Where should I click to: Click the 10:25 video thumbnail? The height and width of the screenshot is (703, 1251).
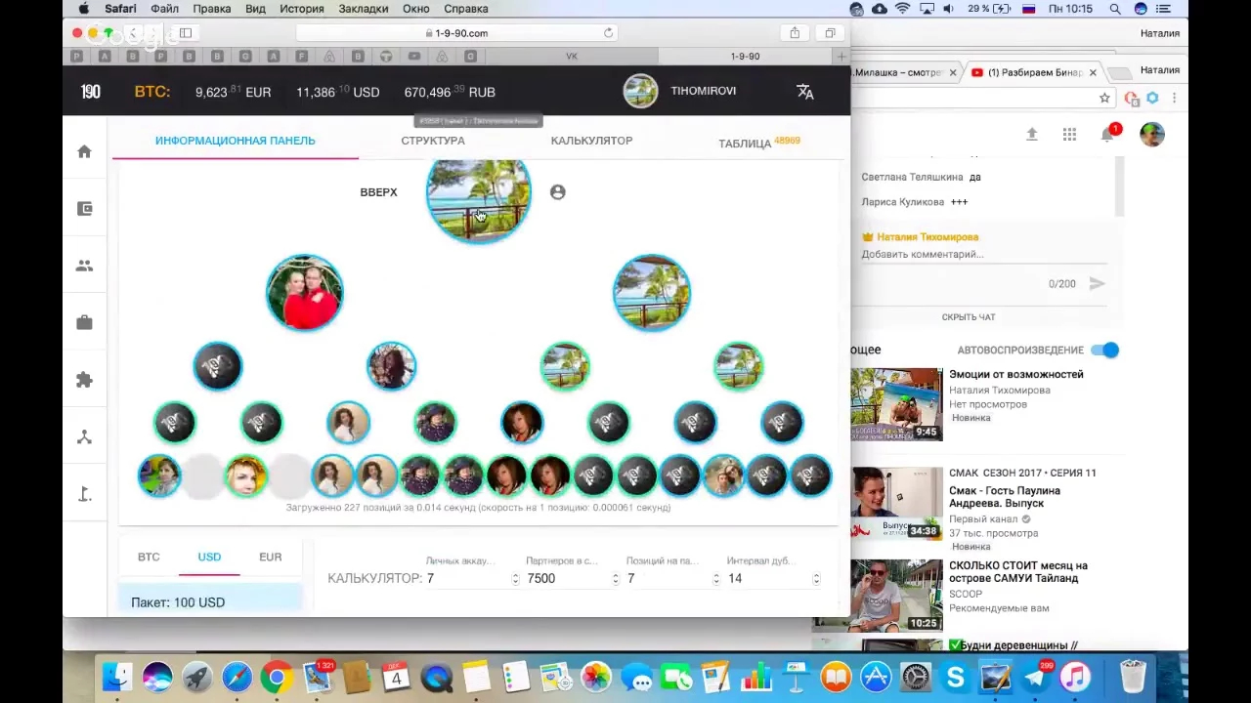896,596
